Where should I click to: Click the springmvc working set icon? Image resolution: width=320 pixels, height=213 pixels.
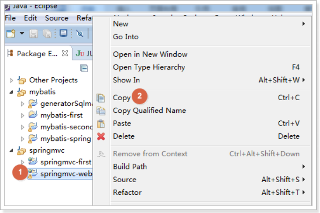pyautogui.click(x=21, y=151)
